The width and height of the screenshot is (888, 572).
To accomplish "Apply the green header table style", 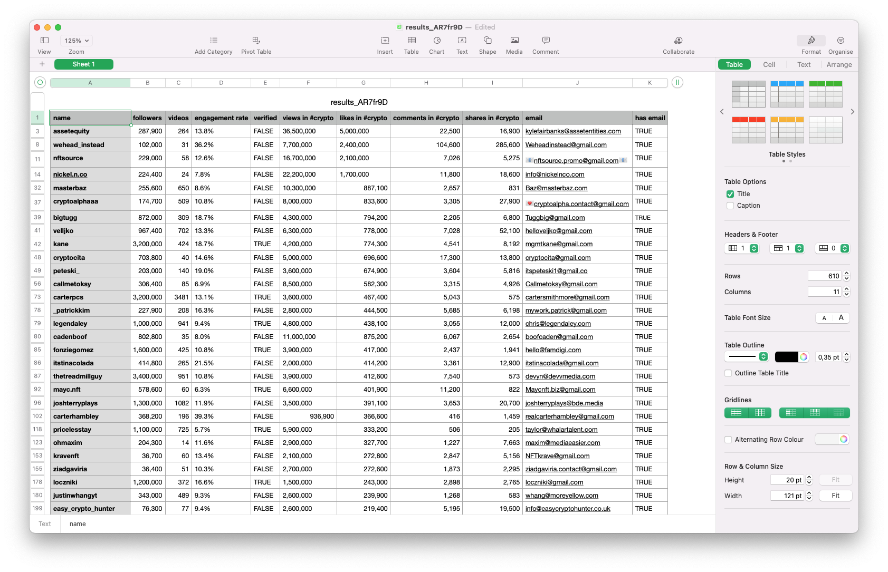I will [x=825, y=94].
